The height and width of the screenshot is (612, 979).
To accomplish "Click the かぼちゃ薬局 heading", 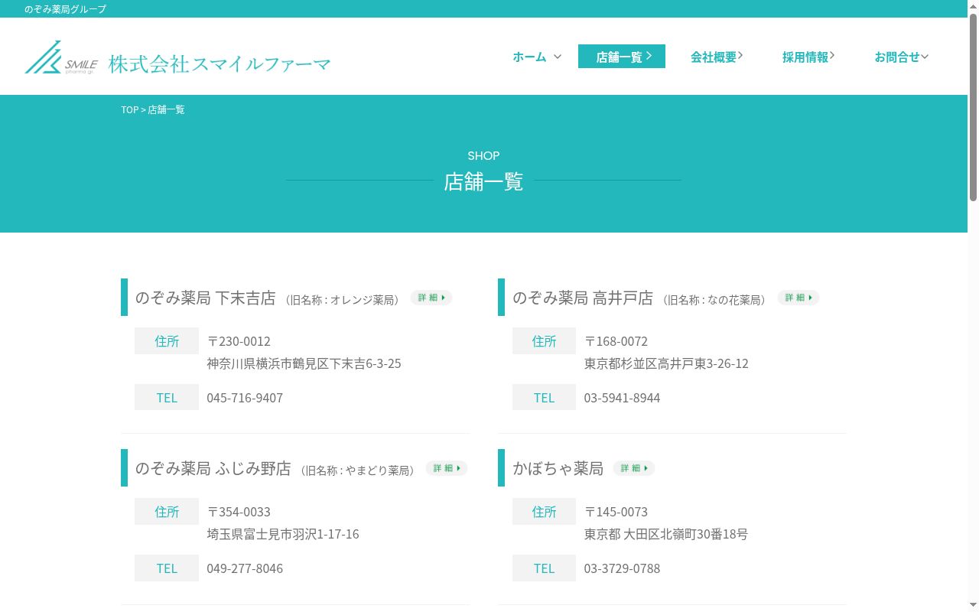I will (558, 468).
